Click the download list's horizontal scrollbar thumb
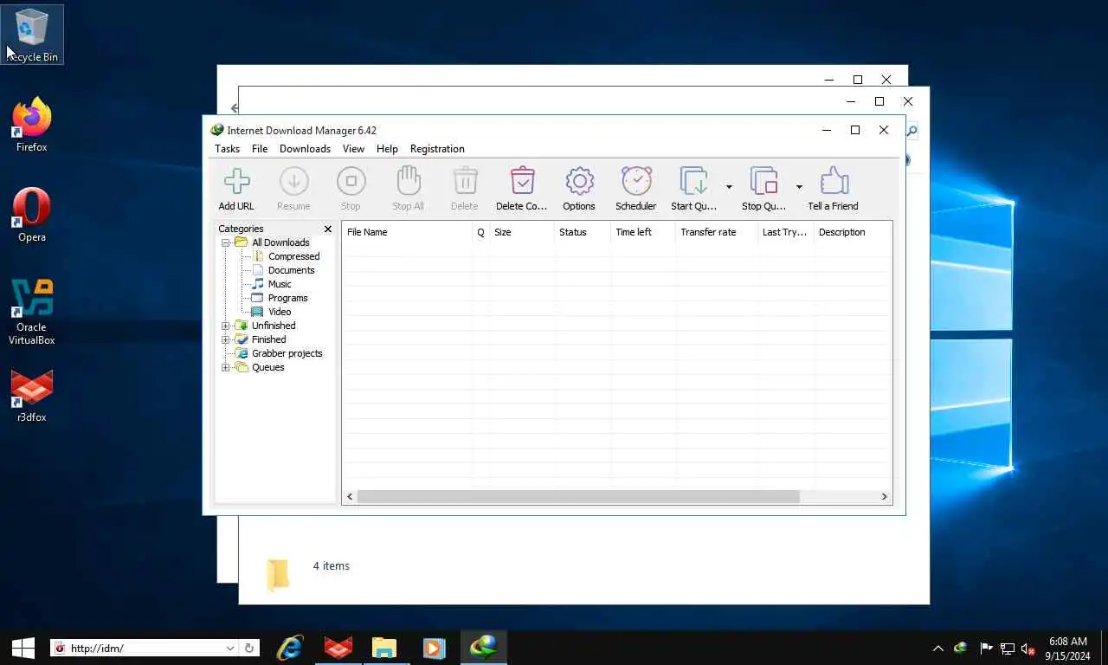The image size is (1108, 665). click(x=578, y=496)
